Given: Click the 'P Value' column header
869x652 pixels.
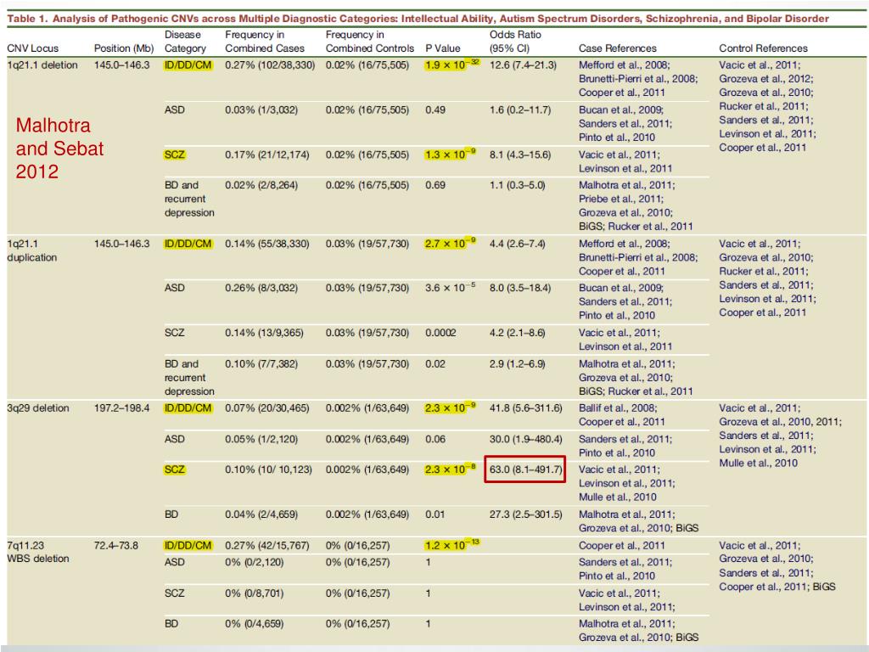Looking at the screenshot, I should tap(443, 48).
